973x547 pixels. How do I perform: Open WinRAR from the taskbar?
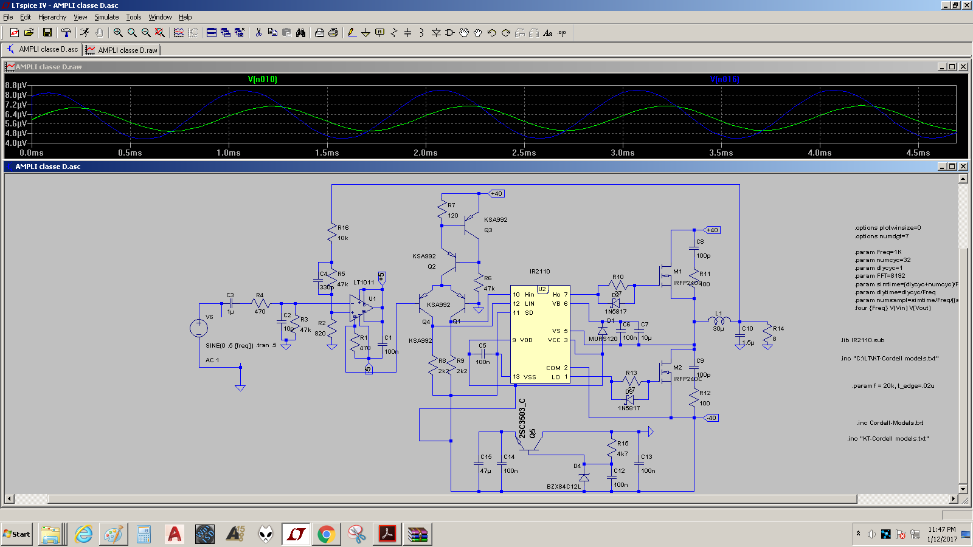(418, 534)
